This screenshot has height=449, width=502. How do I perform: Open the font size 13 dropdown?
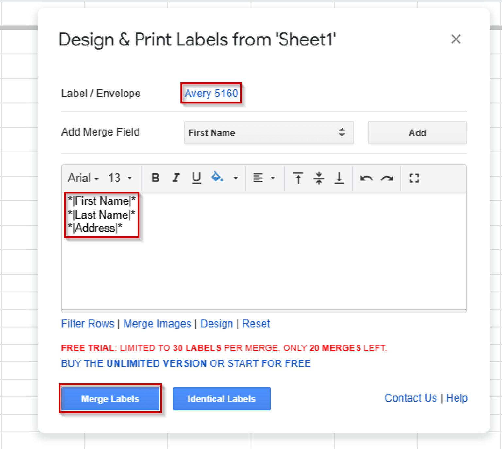[x=120, y=178]
